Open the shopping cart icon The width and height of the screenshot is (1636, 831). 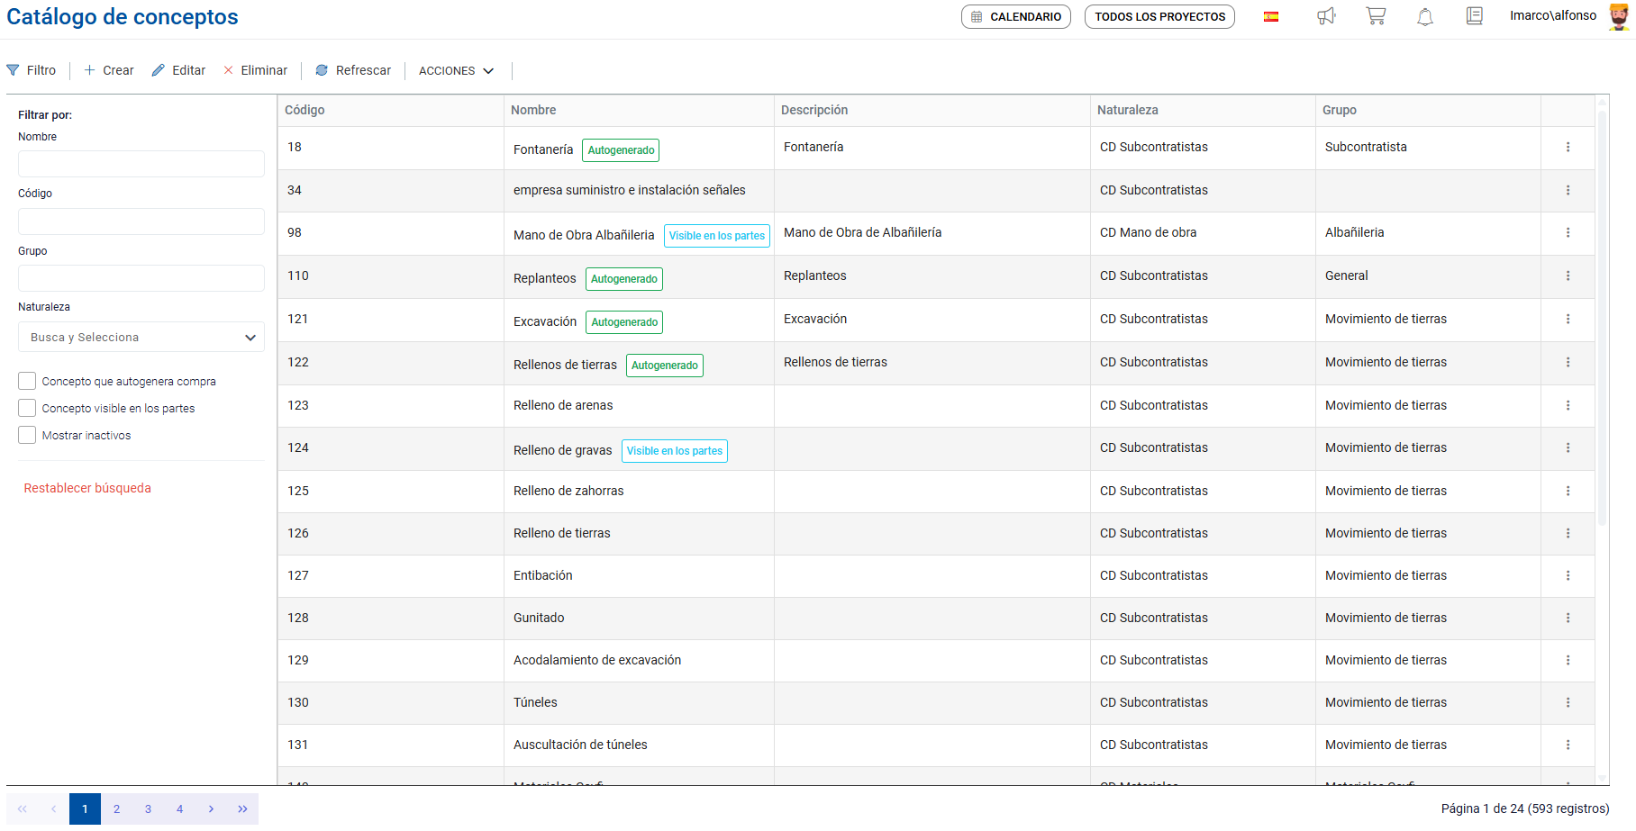1376,16
